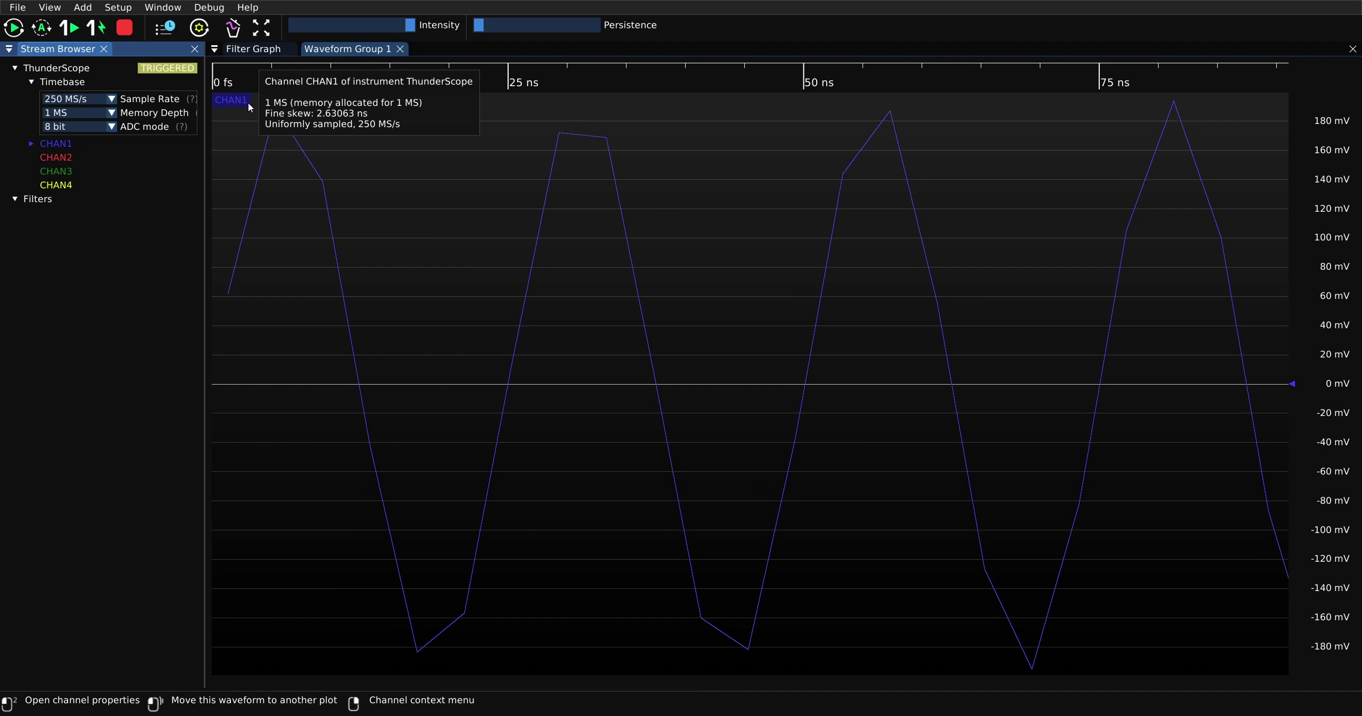Image resolution: width=1362 pixels, height=716 pixels.
Task: Open the Stream Browser dock options triangle
Action: pos(9,49)
